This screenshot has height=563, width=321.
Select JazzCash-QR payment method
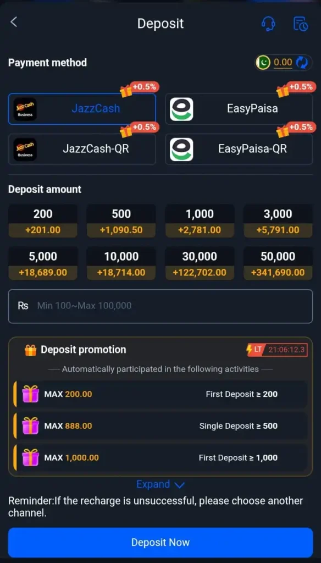tap(82, 149)
